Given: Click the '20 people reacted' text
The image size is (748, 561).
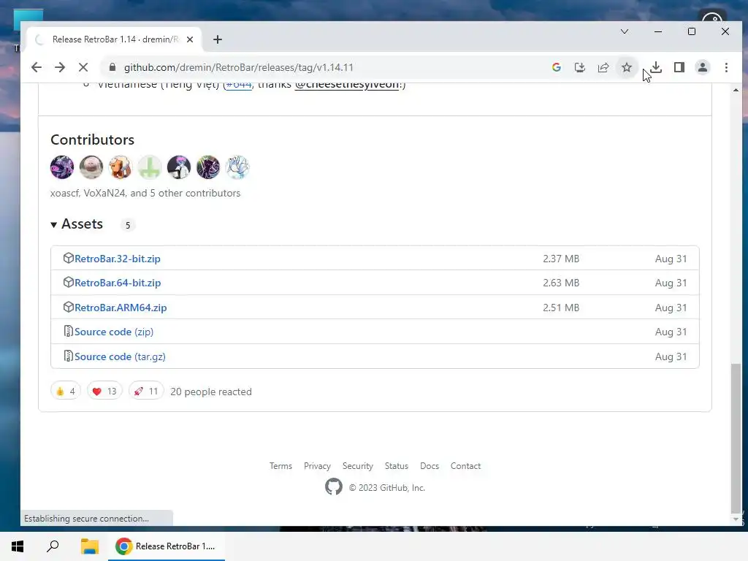Looking at the screenshot, I should [211, 392].
